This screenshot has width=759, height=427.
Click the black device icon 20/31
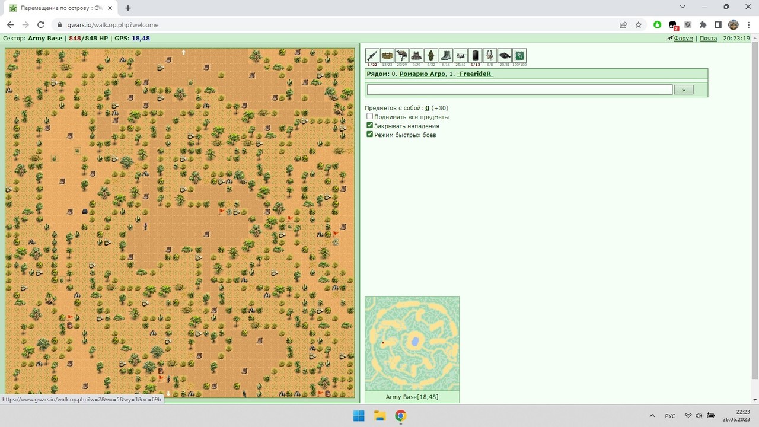(505, 55)
